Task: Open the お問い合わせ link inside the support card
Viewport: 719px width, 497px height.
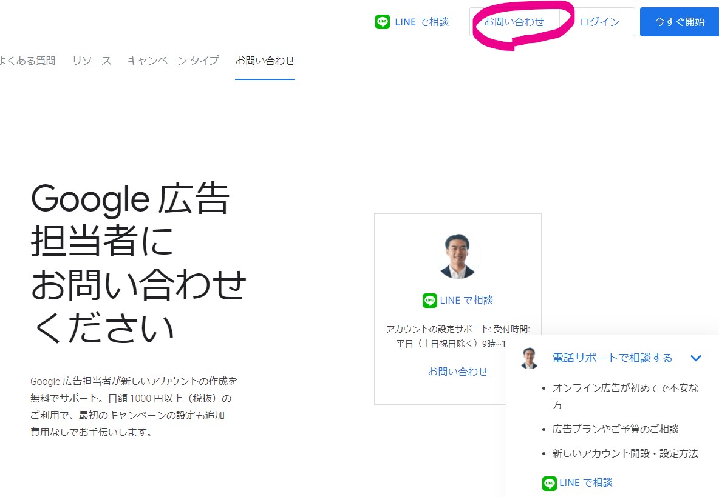Action: 458,372
